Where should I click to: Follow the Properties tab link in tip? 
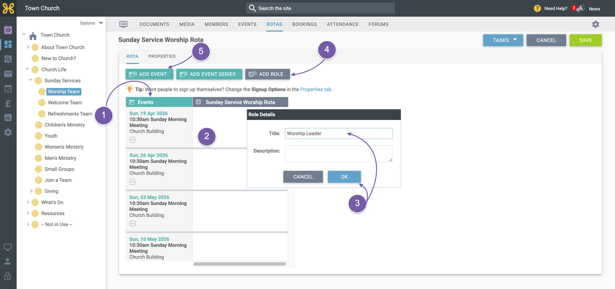315,89
